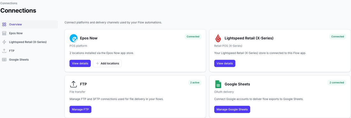Click the File transfer subtitle
Image resolution: width=351 pixels, height=118 pixels.
point(78,92)
